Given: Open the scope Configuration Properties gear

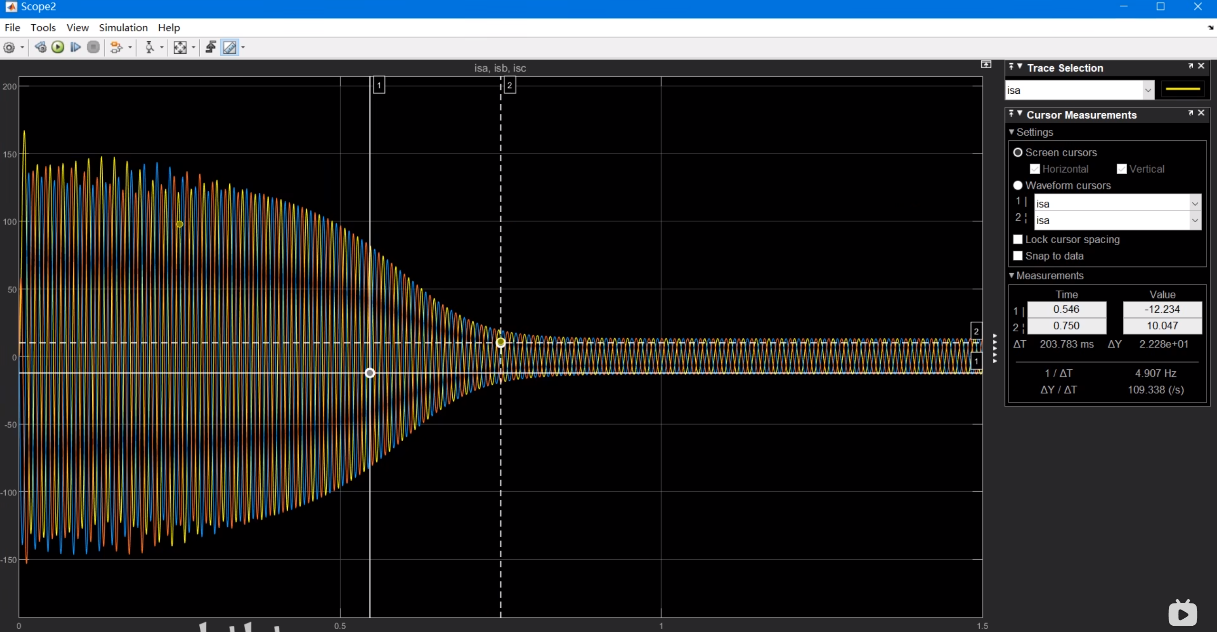Looking at the screenshot, I should point(9,47).
